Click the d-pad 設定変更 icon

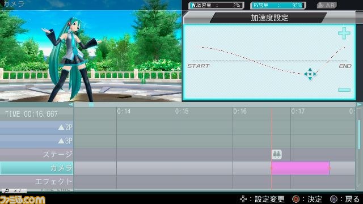(243, 199)
